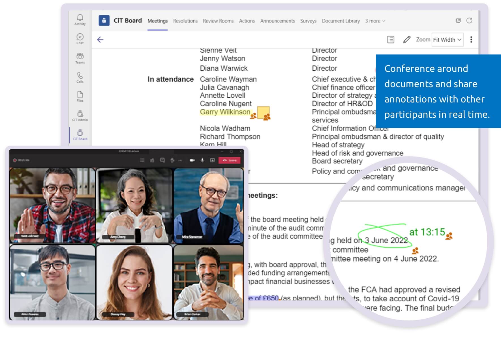This screenshot has height=343, width=501.
Task: Go back using the arrow above the document
Action: 101,40
